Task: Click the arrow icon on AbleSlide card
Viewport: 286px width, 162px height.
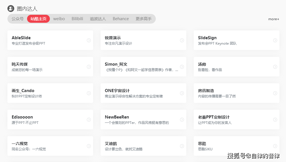Action: pyautogui.click(x=89, y=40)
